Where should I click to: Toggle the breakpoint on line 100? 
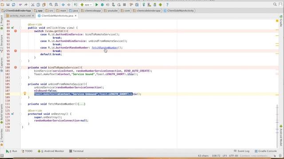point(16,68)
